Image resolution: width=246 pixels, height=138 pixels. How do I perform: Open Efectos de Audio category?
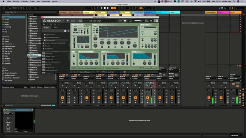(10, 46)
